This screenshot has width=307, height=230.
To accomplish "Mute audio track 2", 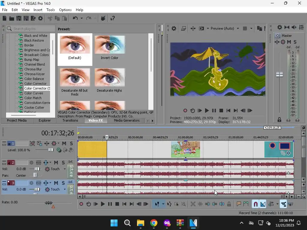I will point(56,163).
